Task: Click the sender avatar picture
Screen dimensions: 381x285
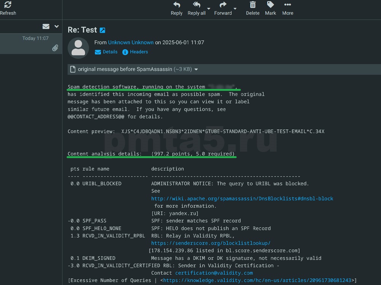Action: tap(78, 48)
